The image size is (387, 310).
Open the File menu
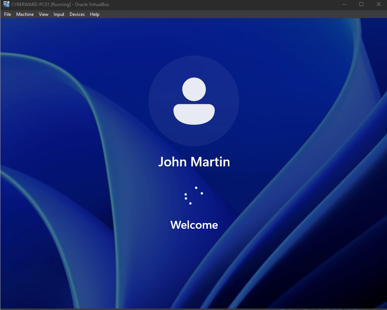pyautogui.click(x=8, y=14)
